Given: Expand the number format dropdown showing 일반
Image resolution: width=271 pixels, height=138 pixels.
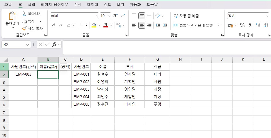Looking at the screenshot, I should pyautogui.click(x=267, y=16).
